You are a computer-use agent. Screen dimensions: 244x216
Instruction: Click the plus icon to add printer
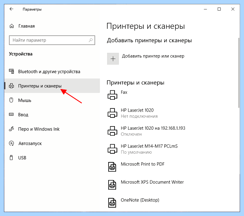pos(113,59)
